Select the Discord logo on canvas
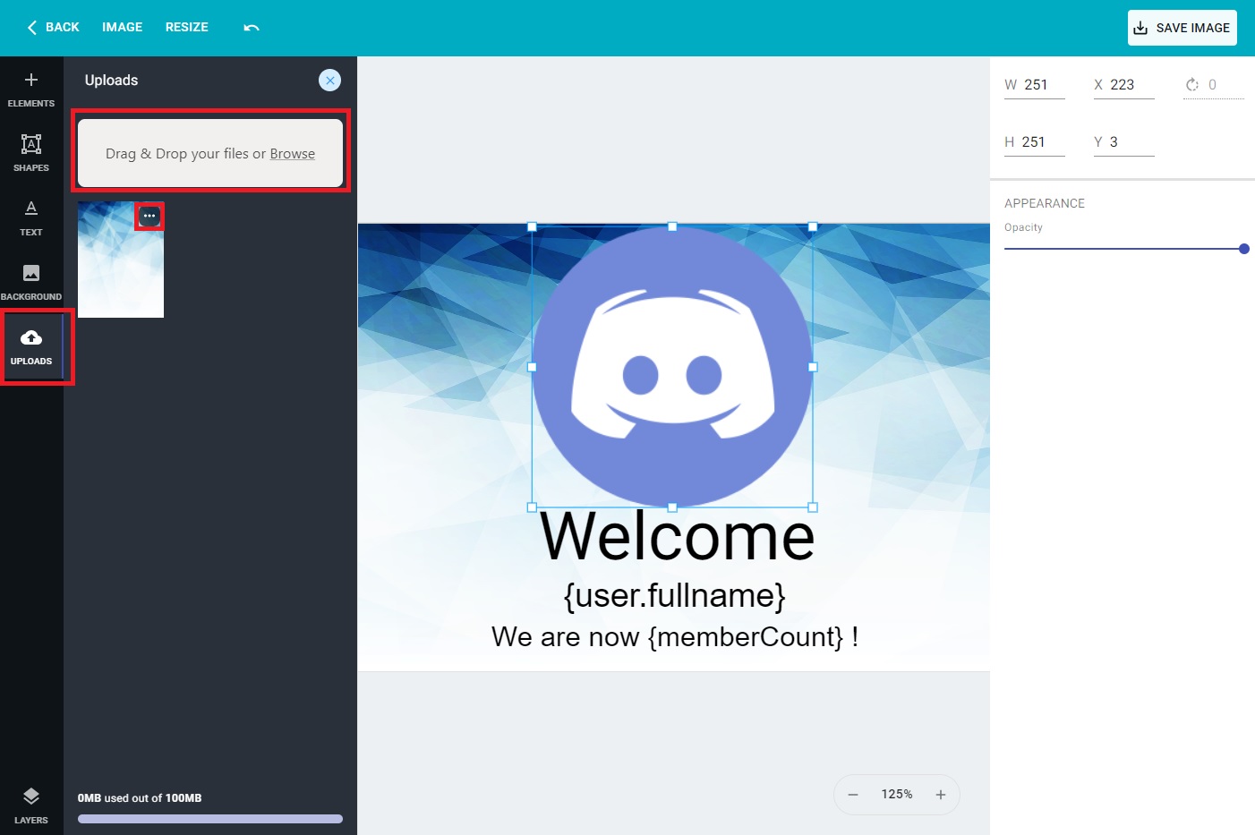The height and width of the screenshot is (835, 1255). [672, 367]
